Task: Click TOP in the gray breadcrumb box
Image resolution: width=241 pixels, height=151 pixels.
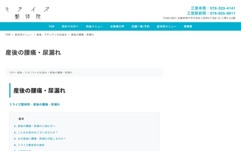Action: pyautogui.click(x=12, y=72)
